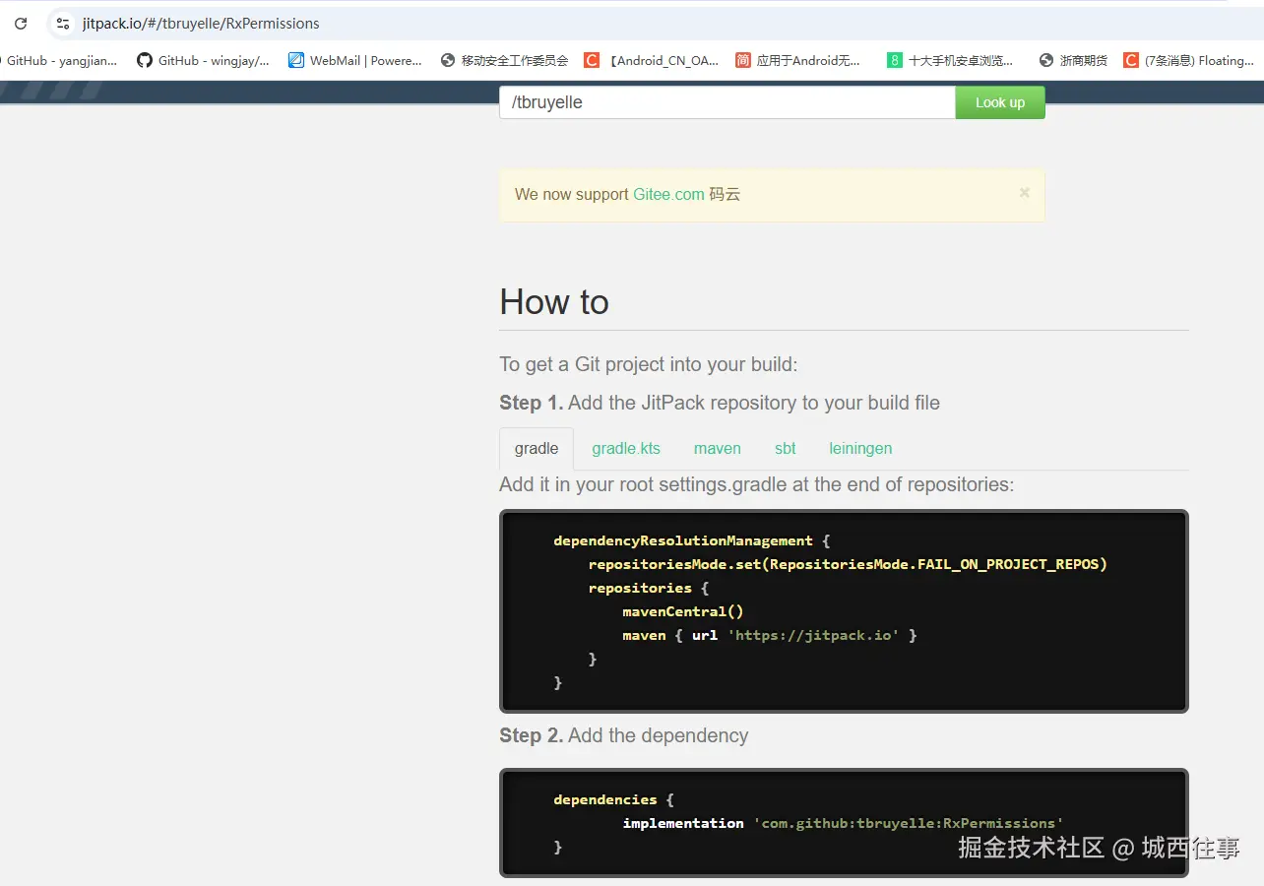The width and height of the screenshot is (1264, 886).
Task: Click the 'Step 1.' instruction text
Action: pyautogui.click(x=720, y=403)
